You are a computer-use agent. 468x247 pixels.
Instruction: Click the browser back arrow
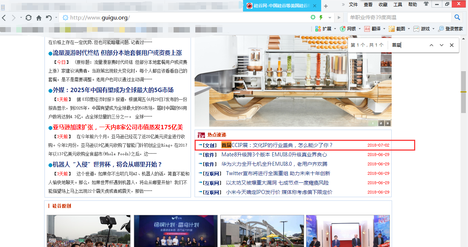tap(4, 18)
